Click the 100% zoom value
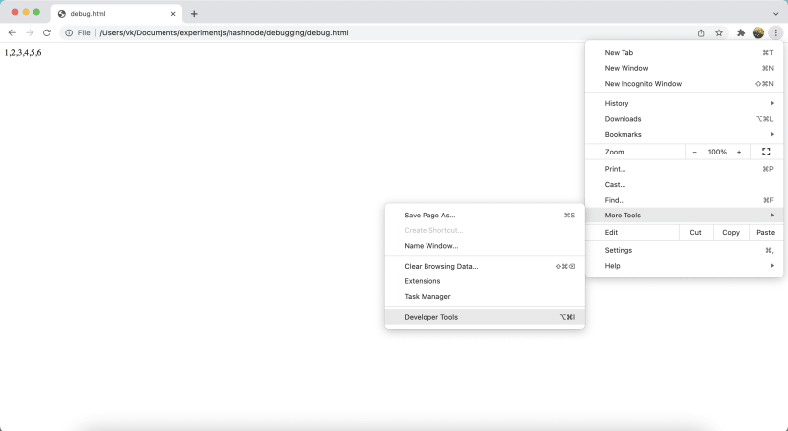 click(x=717, y=152)
